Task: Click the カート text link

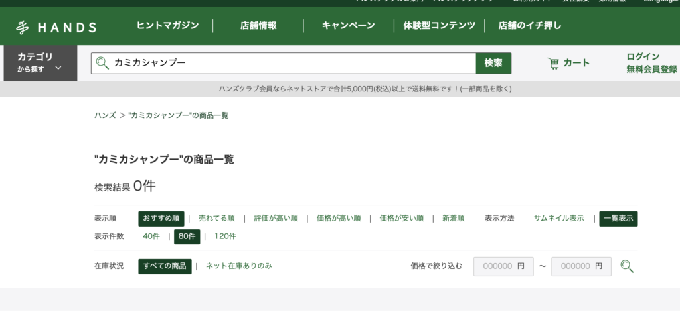Action: tap(576, 63)
